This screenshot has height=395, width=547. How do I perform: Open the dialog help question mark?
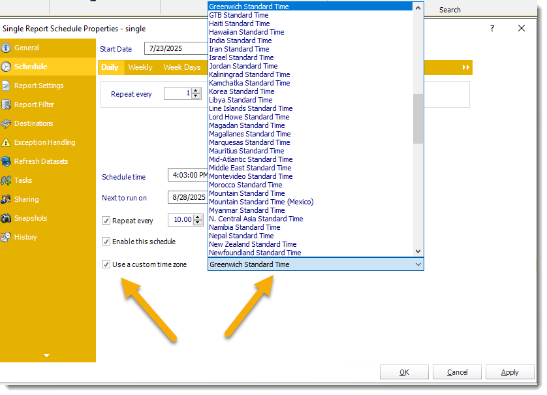tap(492, 28)
